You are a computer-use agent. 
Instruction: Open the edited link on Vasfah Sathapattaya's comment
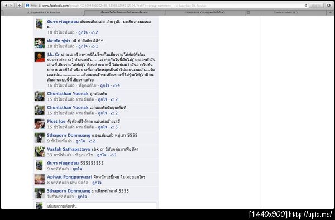tap(84, 155)
